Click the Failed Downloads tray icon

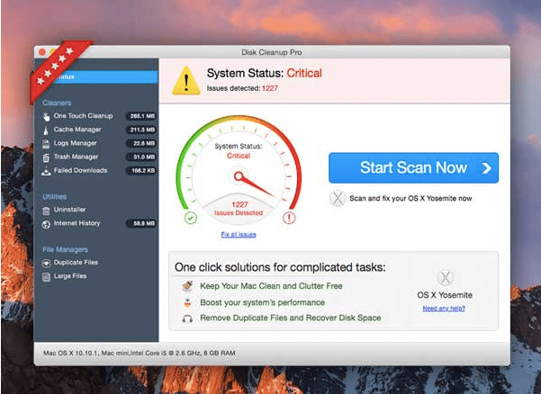click(x=46, y=171)
